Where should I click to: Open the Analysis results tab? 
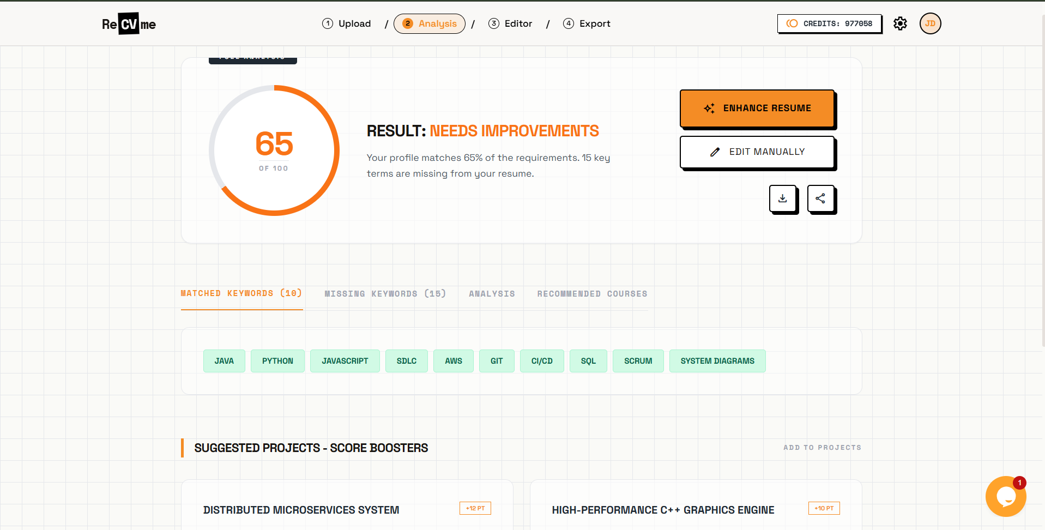pyautogui.click(x=492, y=294)
